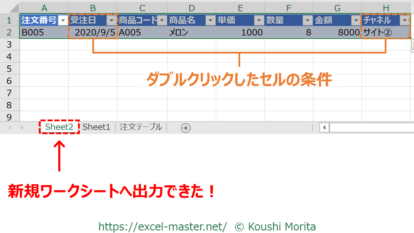
Task: Open the チャネル filter dropdown
Action: tap(404, 20)
